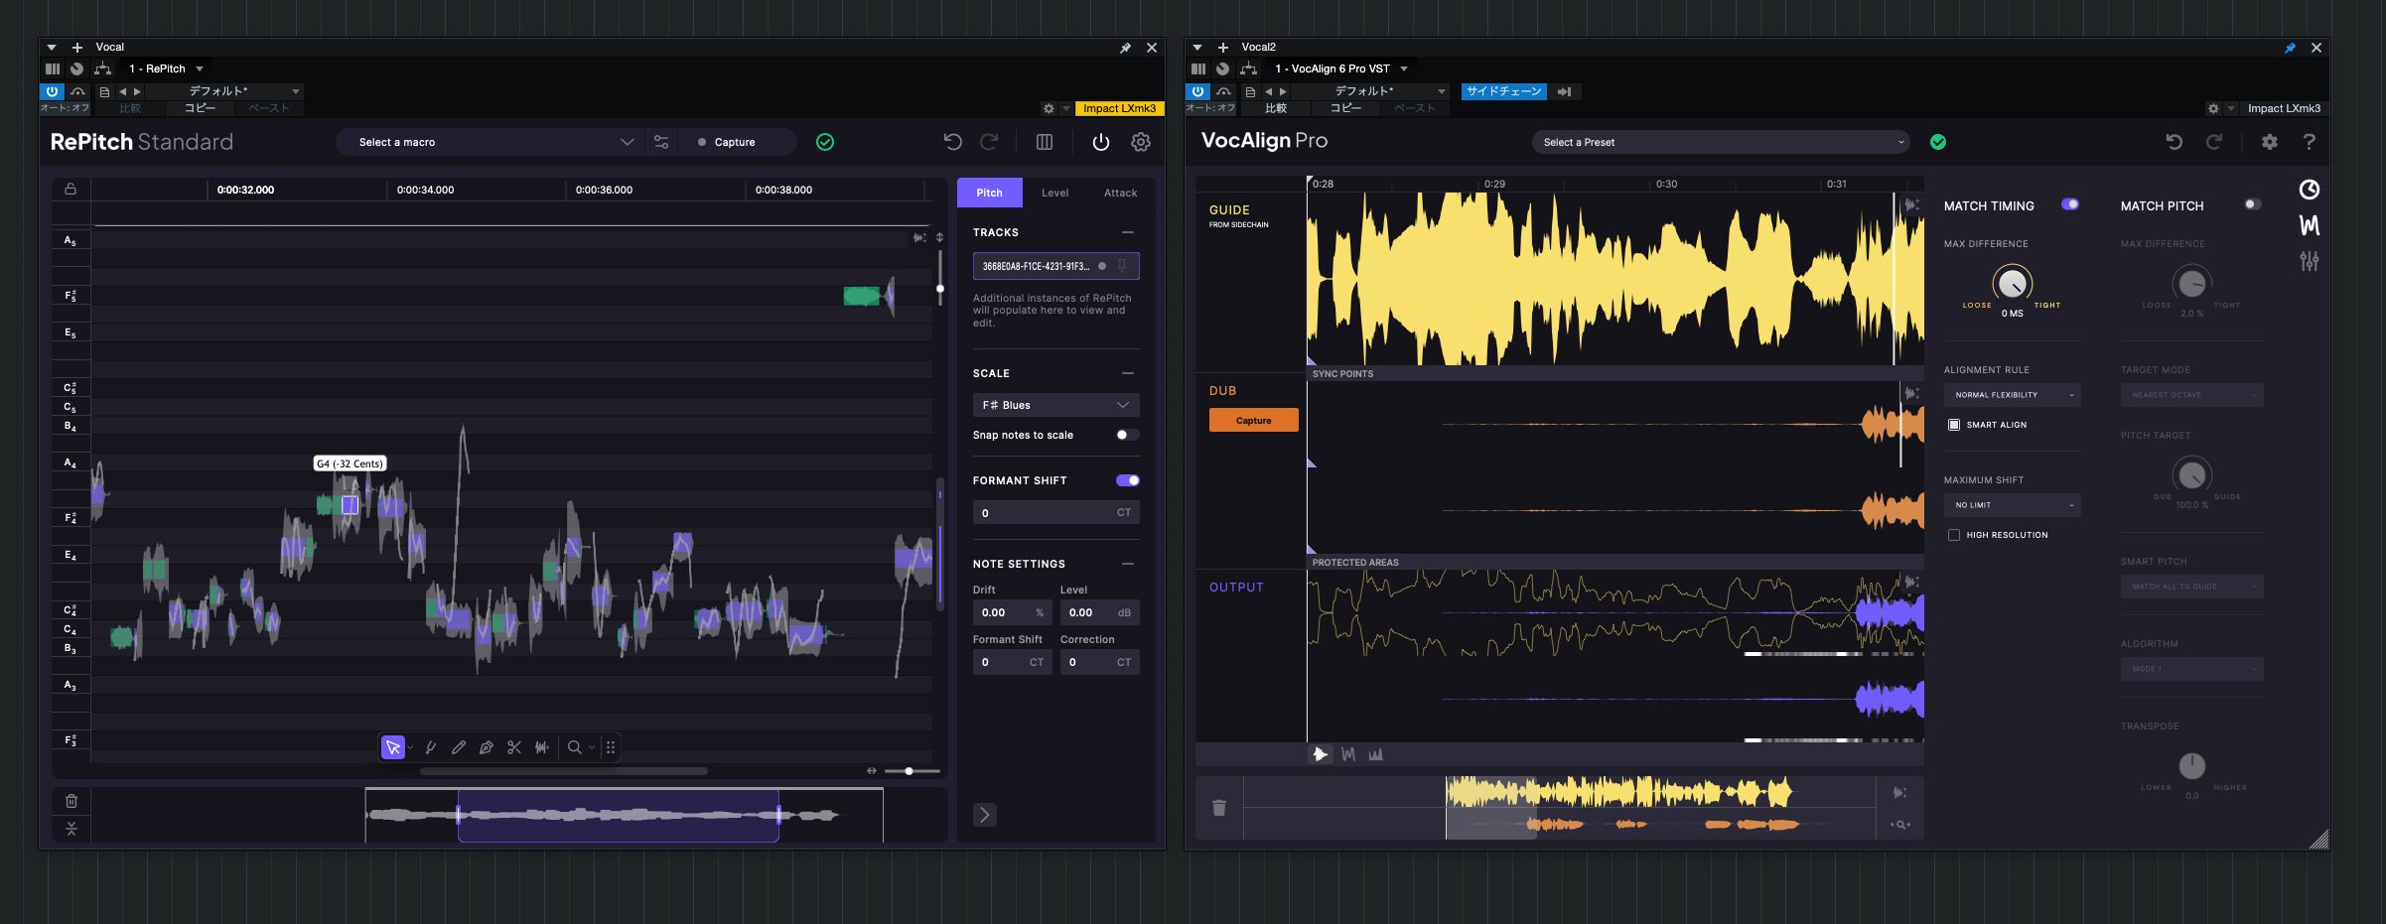
Task: Open the VocAlign mixer sliders icon
Action: [x=2309, y=261]
